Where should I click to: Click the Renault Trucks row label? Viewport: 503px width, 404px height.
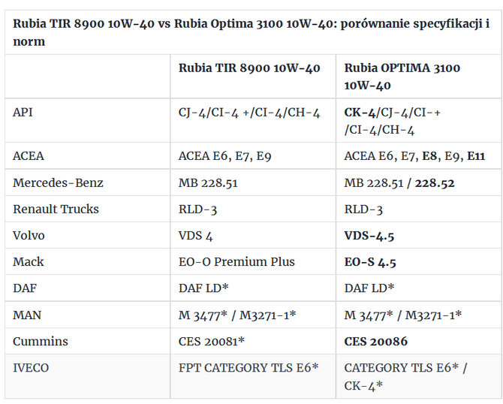(56, 209)
